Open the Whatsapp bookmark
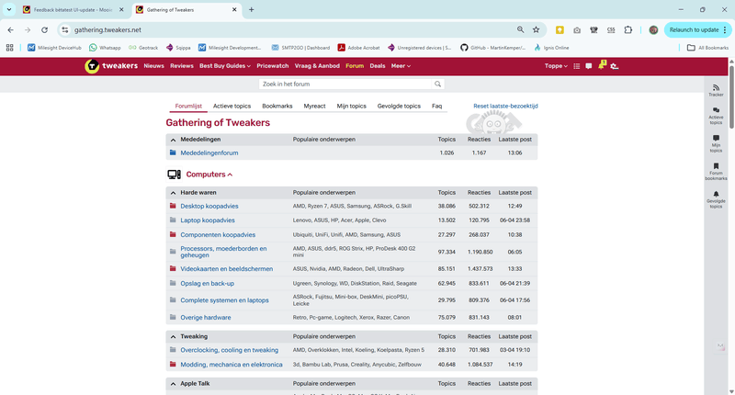The width and height of the screenshot is (735, 395). point(105,48)
